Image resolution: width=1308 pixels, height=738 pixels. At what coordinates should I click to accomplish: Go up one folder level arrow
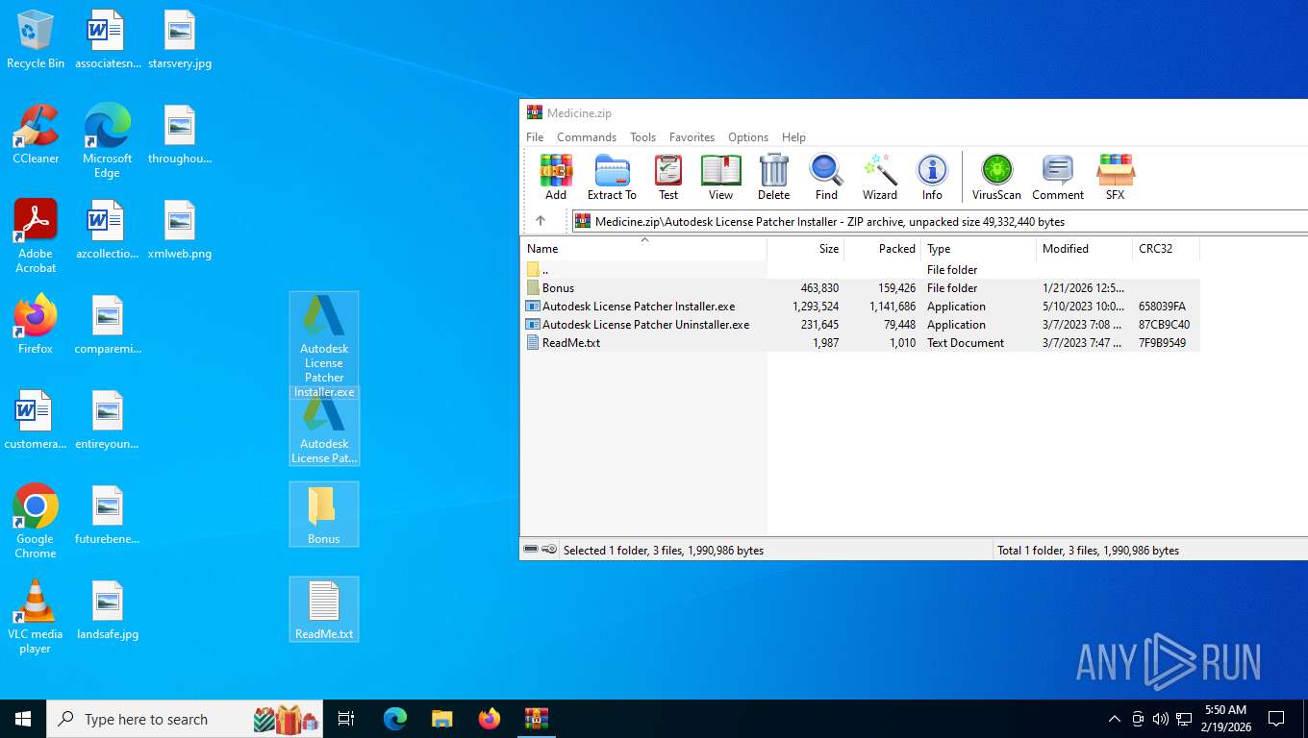pos(541,221)
